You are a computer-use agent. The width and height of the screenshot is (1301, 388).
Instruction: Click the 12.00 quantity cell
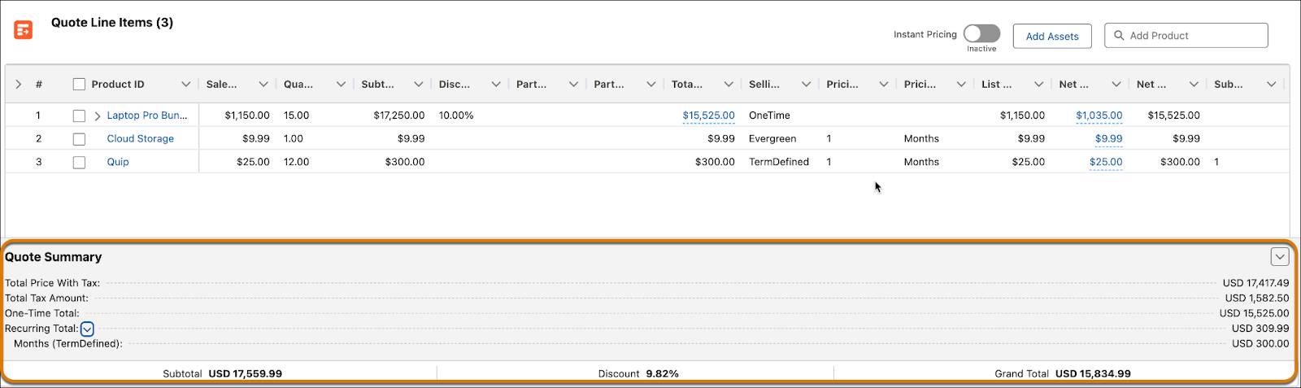297,162
